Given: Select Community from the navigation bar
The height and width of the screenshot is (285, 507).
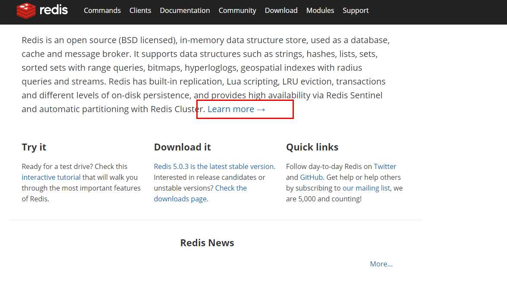Looking at the screenshot, I should [237, 10].
